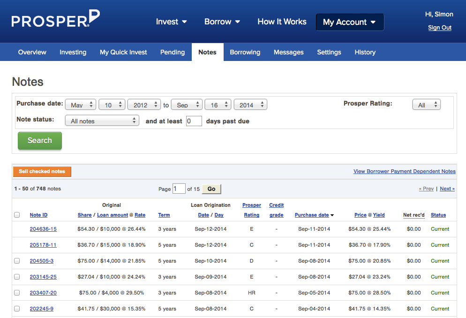This screenshot has width=466, height=318.
Task: Toggle the select-all notes checkbox in header
Action: point(17,215)
